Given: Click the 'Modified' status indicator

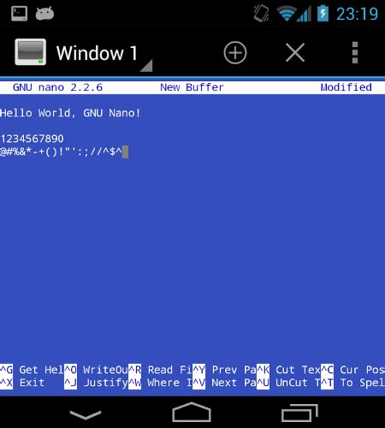Looking at the screenshot, I should pos(346,87).
